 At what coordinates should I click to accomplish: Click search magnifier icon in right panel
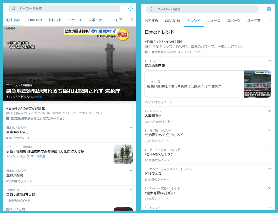coord(152,9)
